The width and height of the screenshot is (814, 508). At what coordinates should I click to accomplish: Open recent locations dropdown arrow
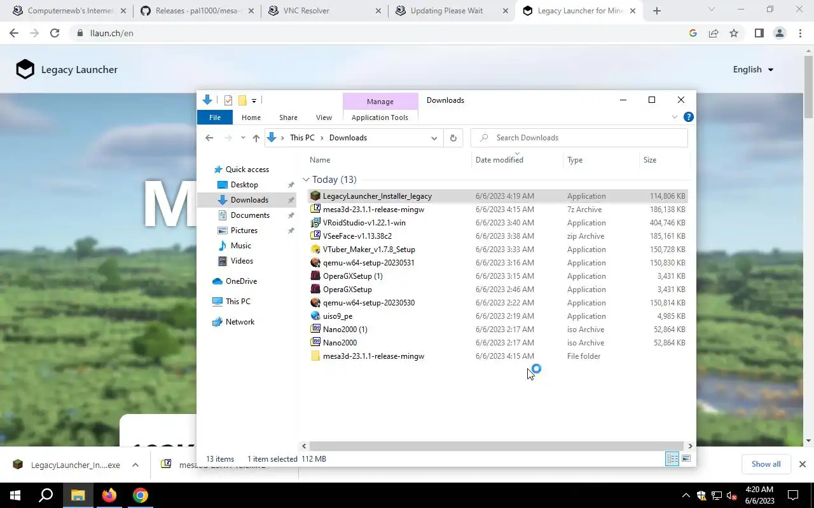(x=242, y=138)
